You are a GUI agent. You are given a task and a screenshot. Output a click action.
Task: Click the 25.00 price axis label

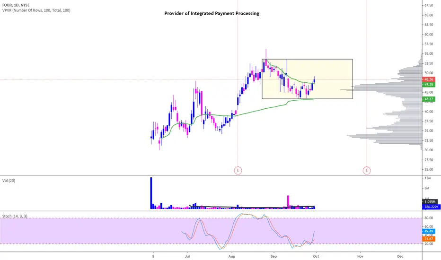point(429,170)
